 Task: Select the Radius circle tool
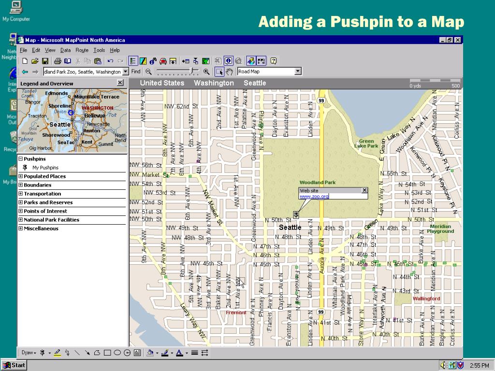click(x=127, y=353)
